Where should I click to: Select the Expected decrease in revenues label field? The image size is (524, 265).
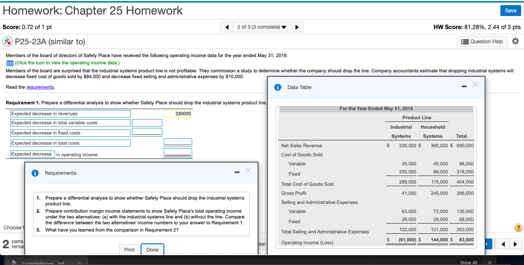coord(70,114)
